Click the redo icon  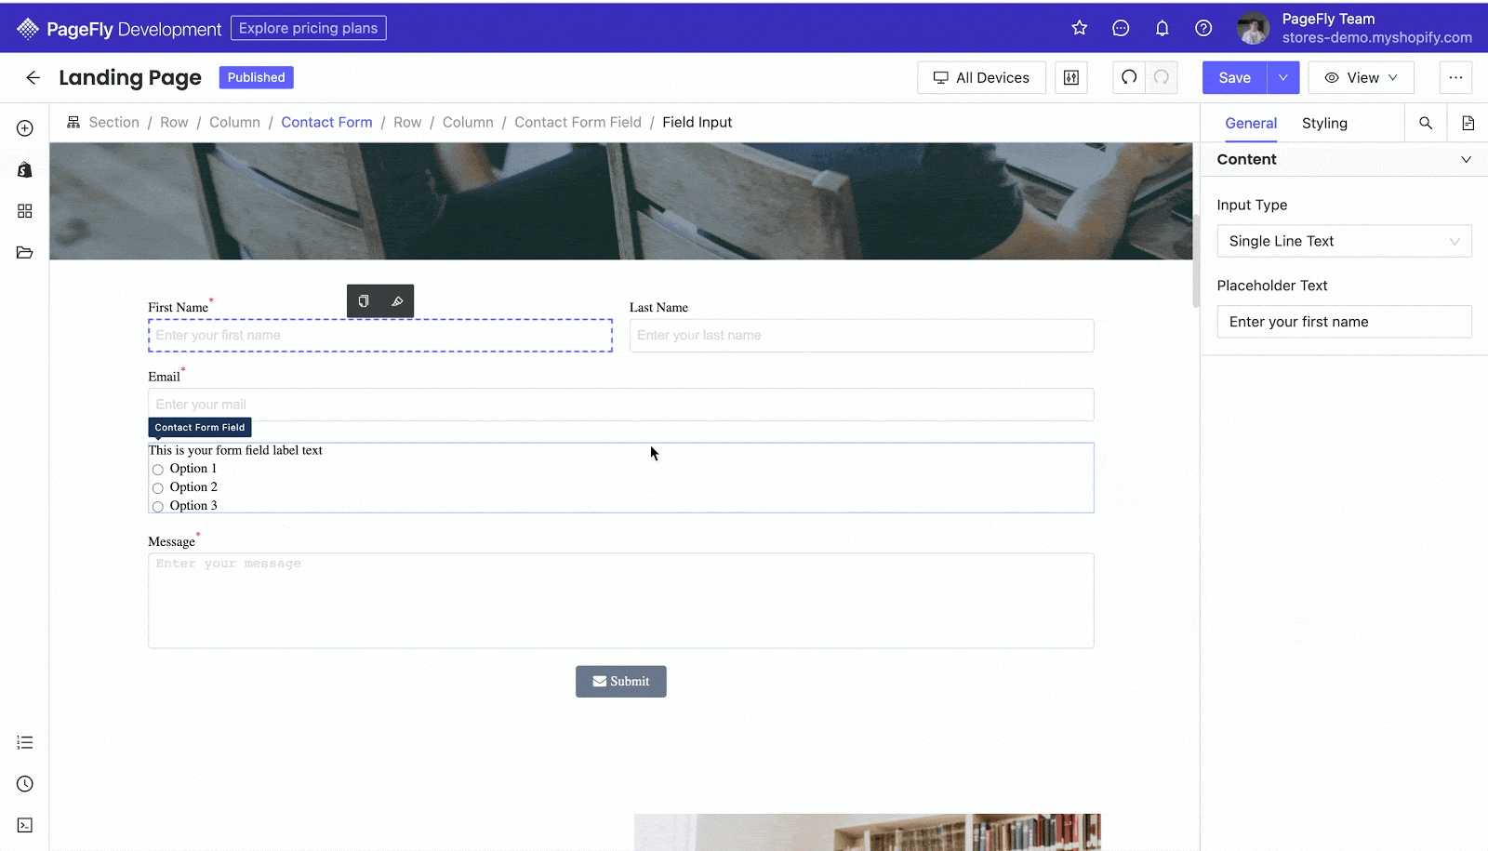coord(1162,77)
